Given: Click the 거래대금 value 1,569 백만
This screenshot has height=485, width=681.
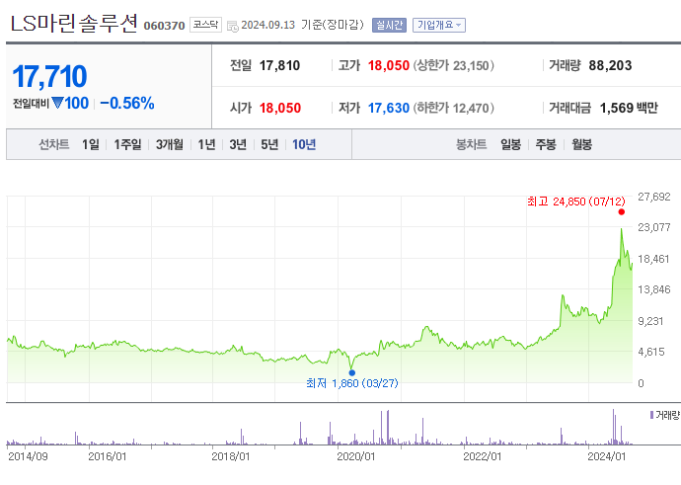Looking at the screenshot, I should coord(629,108).
